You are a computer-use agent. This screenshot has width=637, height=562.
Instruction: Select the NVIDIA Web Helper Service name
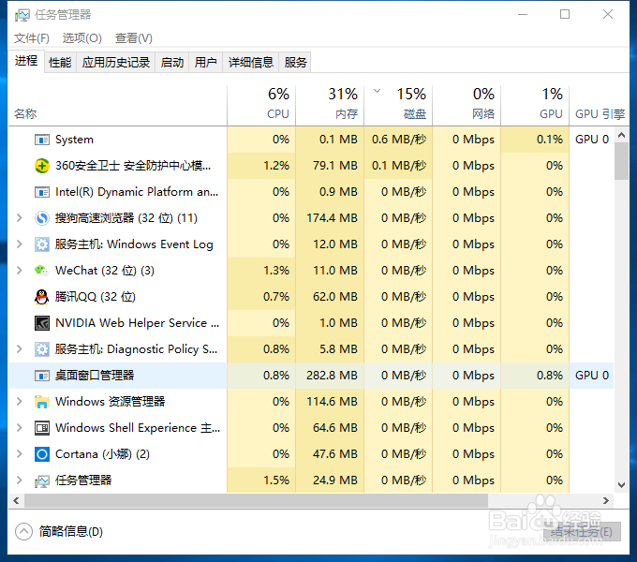point(138,323)
